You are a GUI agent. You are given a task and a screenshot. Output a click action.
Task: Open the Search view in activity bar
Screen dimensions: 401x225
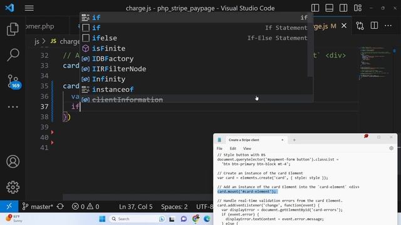13,54
